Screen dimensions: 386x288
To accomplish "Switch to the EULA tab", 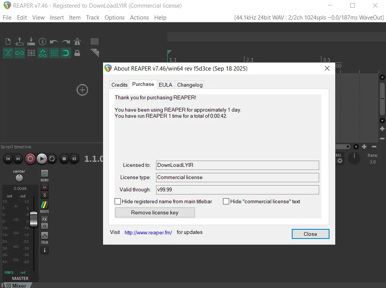I will pyautogui.click(x=165, y=85).
